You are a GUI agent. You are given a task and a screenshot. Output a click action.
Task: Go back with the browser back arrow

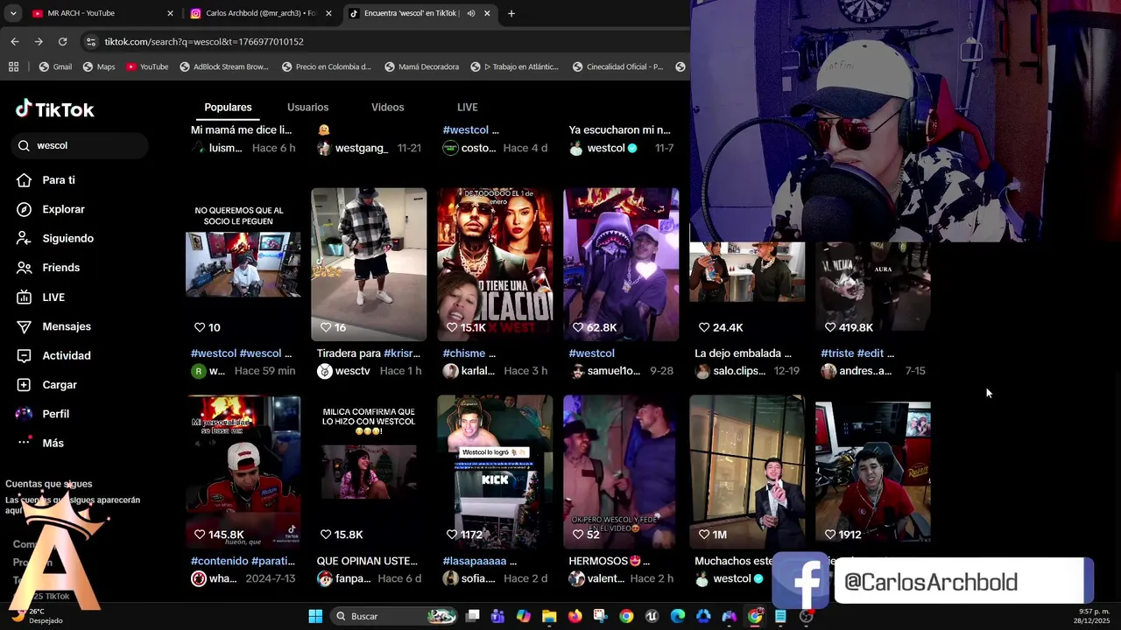[x=15, y=41]
